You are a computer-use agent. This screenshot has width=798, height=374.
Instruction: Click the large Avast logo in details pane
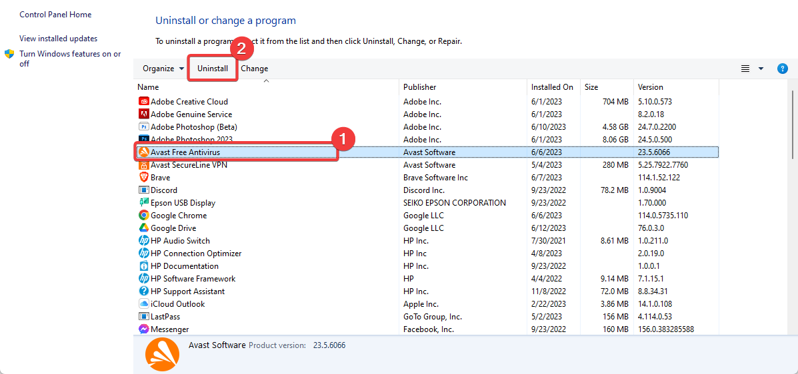tap(163, 354)
